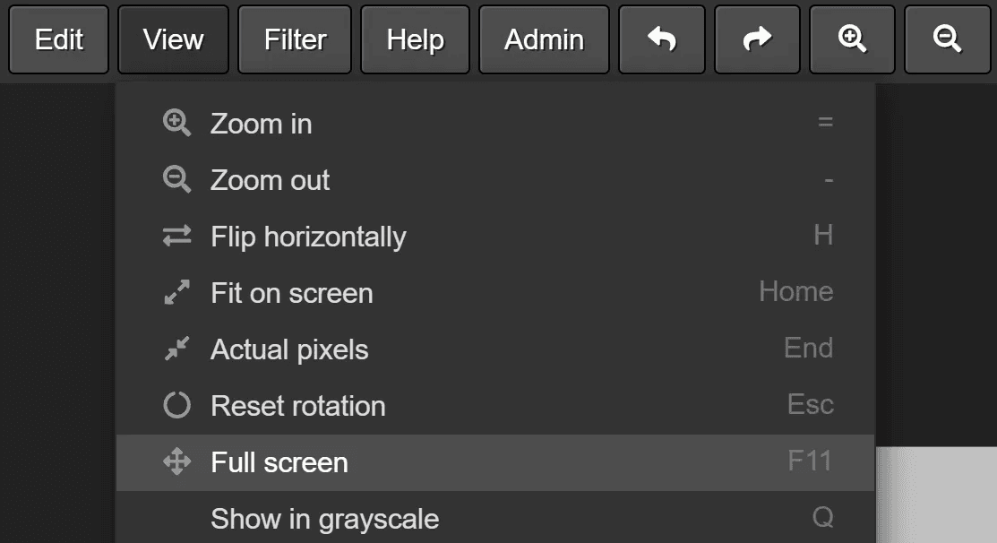Screen dimensions: 997x543
Task: Click the redo arrow toolbar icon
Action: (x=757, y=39)
